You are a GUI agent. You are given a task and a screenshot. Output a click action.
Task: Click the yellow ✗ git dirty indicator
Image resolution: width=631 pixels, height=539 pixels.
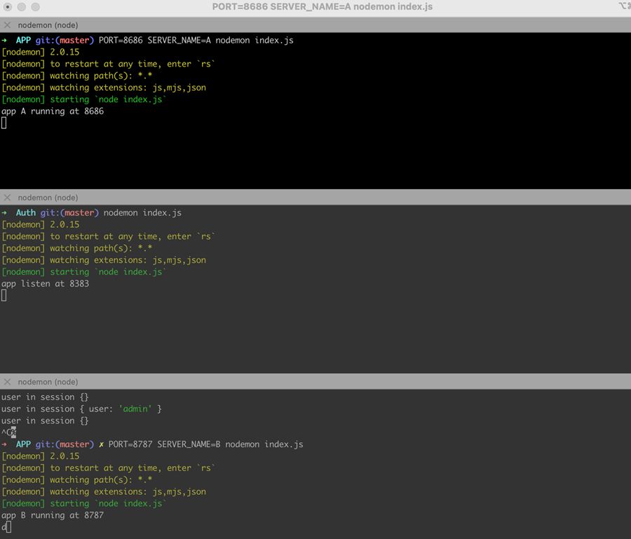click(101, 444)
